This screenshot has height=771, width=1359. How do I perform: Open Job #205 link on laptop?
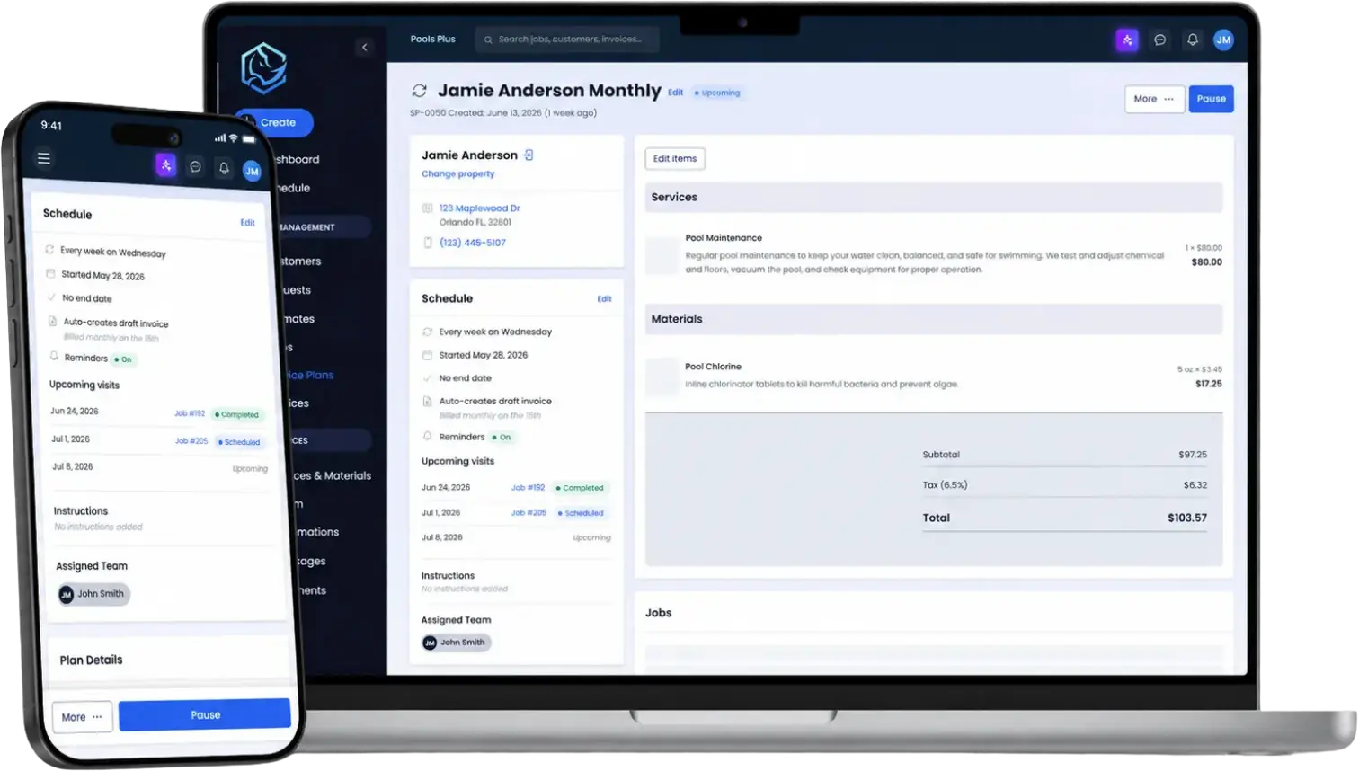pos(528,513)
